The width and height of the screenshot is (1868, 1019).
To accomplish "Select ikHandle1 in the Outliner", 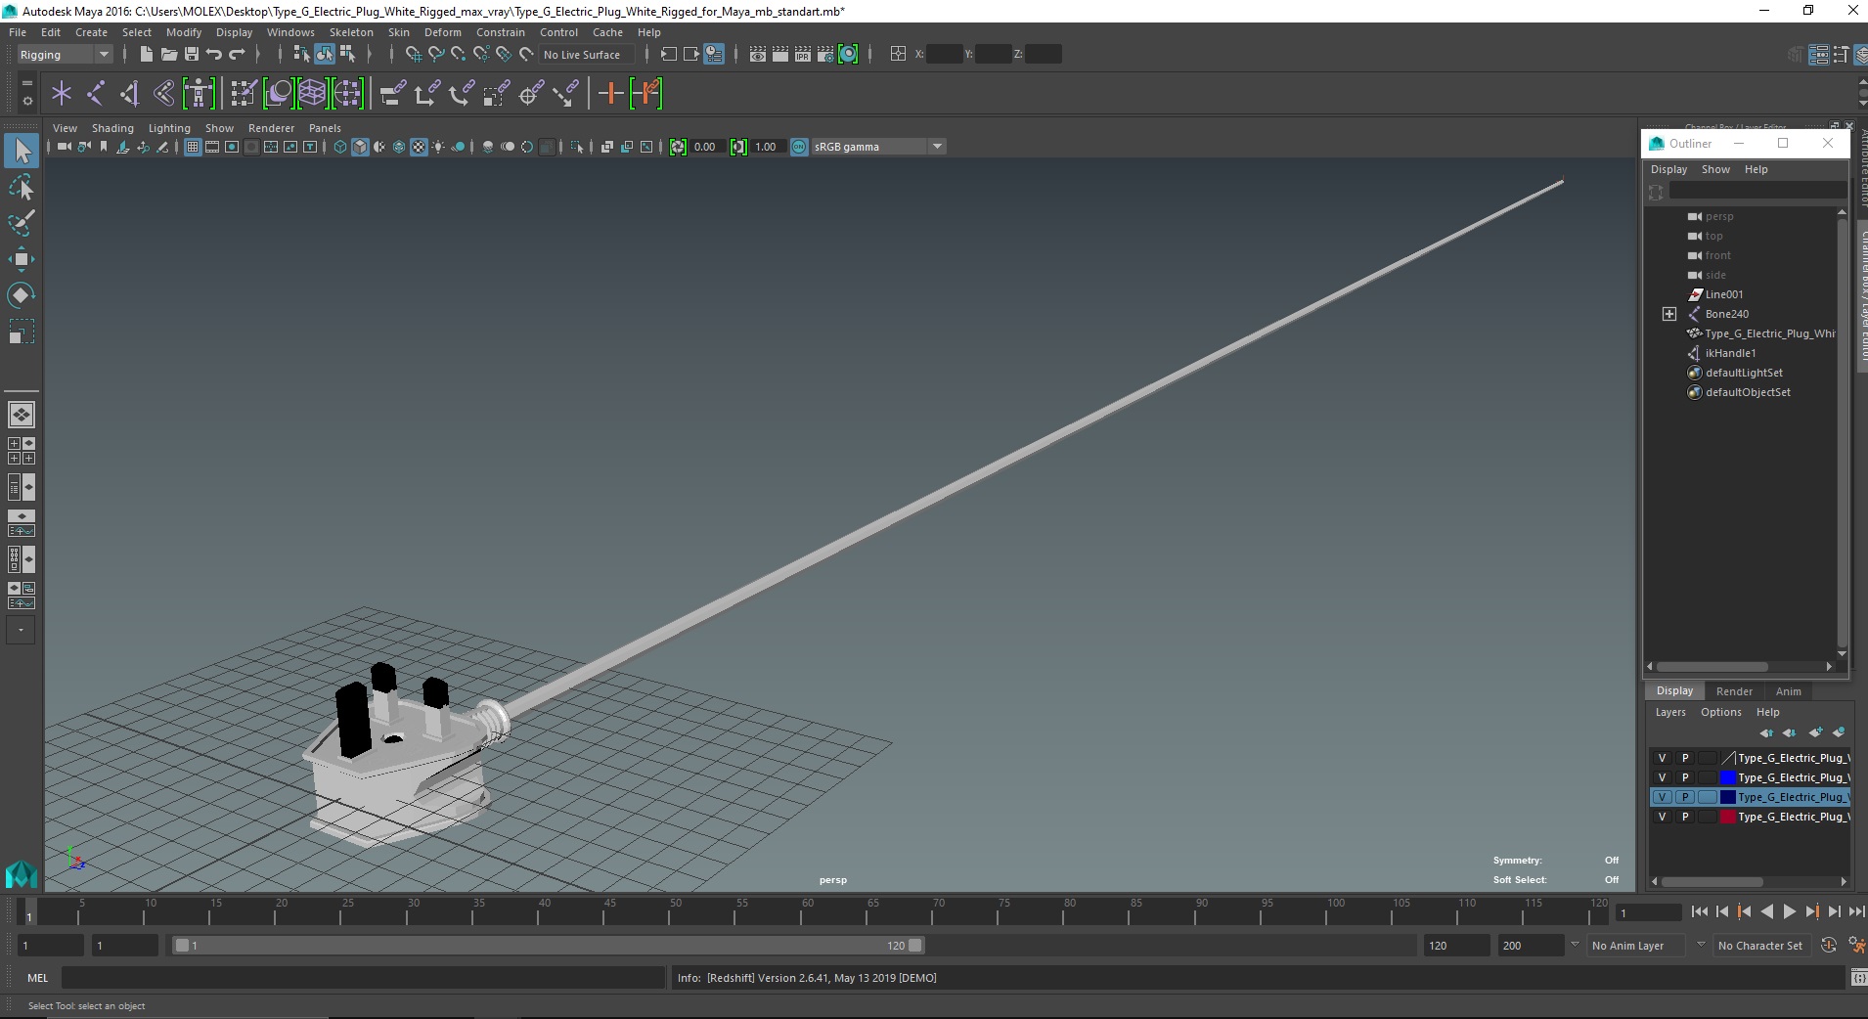I will click(x=1730, y=353).
